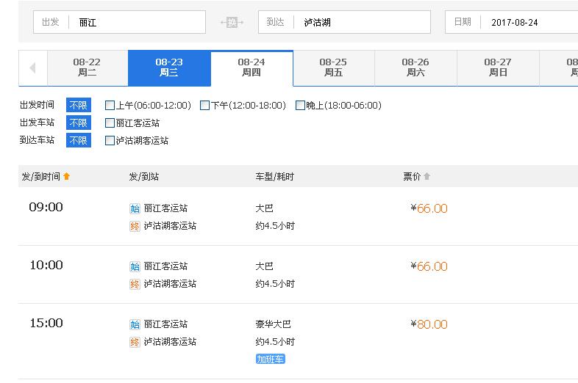The height and width of the screenshot is (383, 578).
Task: Select 不限 for 出发车站
Action: click(79, 123)
